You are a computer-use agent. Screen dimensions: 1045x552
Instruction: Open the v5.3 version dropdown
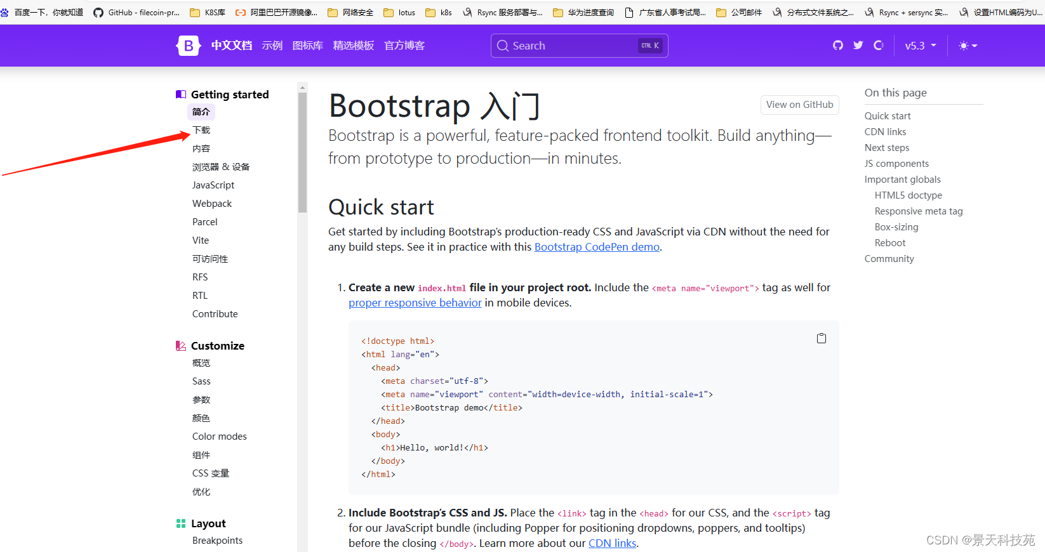pyautogui.click(x=921, y=46)
